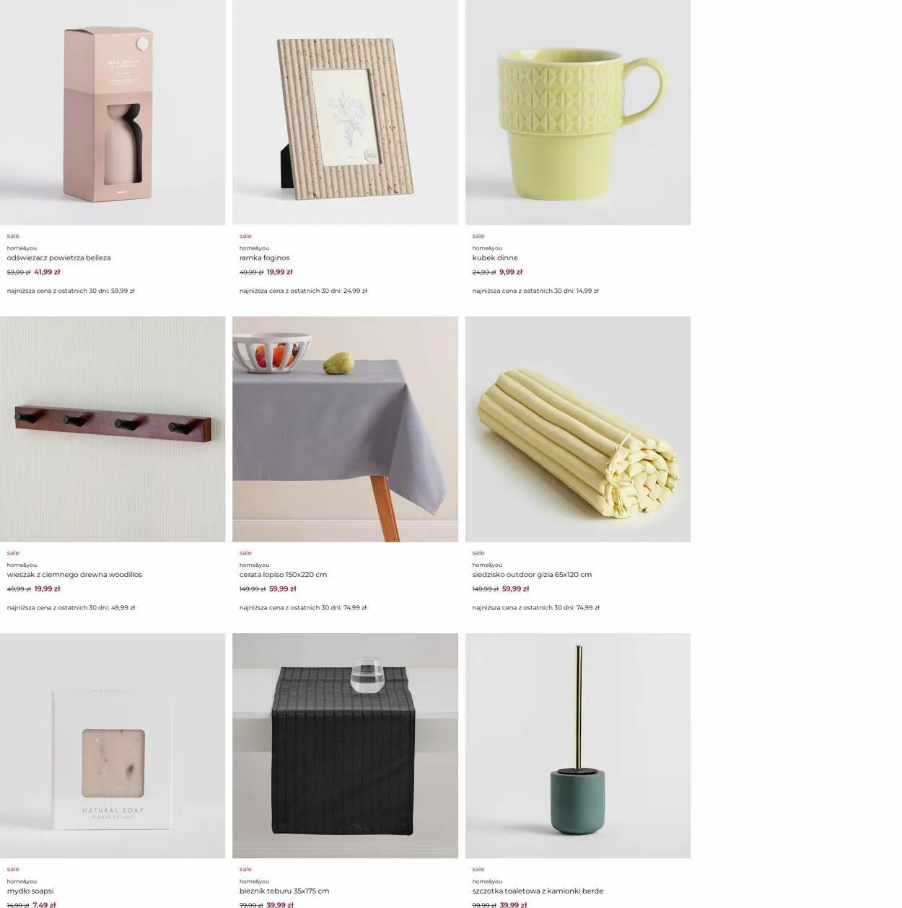The height and width of the screenshot is (908, 902).
Task: Click the odświeżacz powietrza belleza title link
Action: 59,258
